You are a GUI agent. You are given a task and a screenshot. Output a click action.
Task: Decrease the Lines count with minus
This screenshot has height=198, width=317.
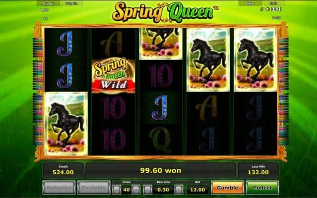point(117,190)
